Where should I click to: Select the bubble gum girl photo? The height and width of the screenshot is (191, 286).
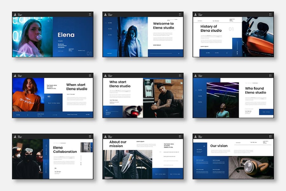pos(32,37)
